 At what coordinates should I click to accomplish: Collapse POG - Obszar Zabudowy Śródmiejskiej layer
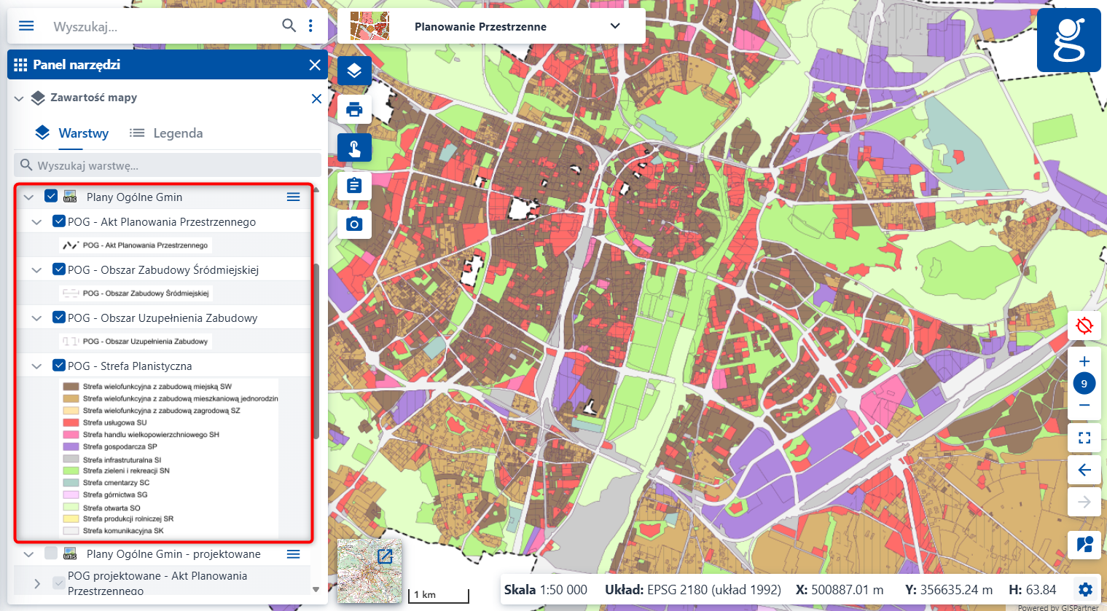[x=36, y=270]
